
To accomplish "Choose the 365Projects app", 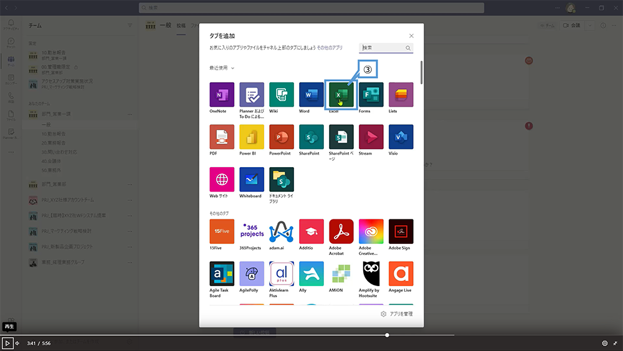I will [x=252, y=231].
